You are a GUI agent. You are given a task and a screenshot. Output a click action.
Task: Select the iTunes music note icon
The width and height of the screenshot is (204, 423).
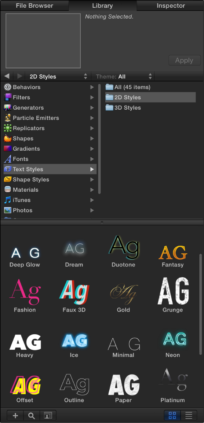click(8, 200)
